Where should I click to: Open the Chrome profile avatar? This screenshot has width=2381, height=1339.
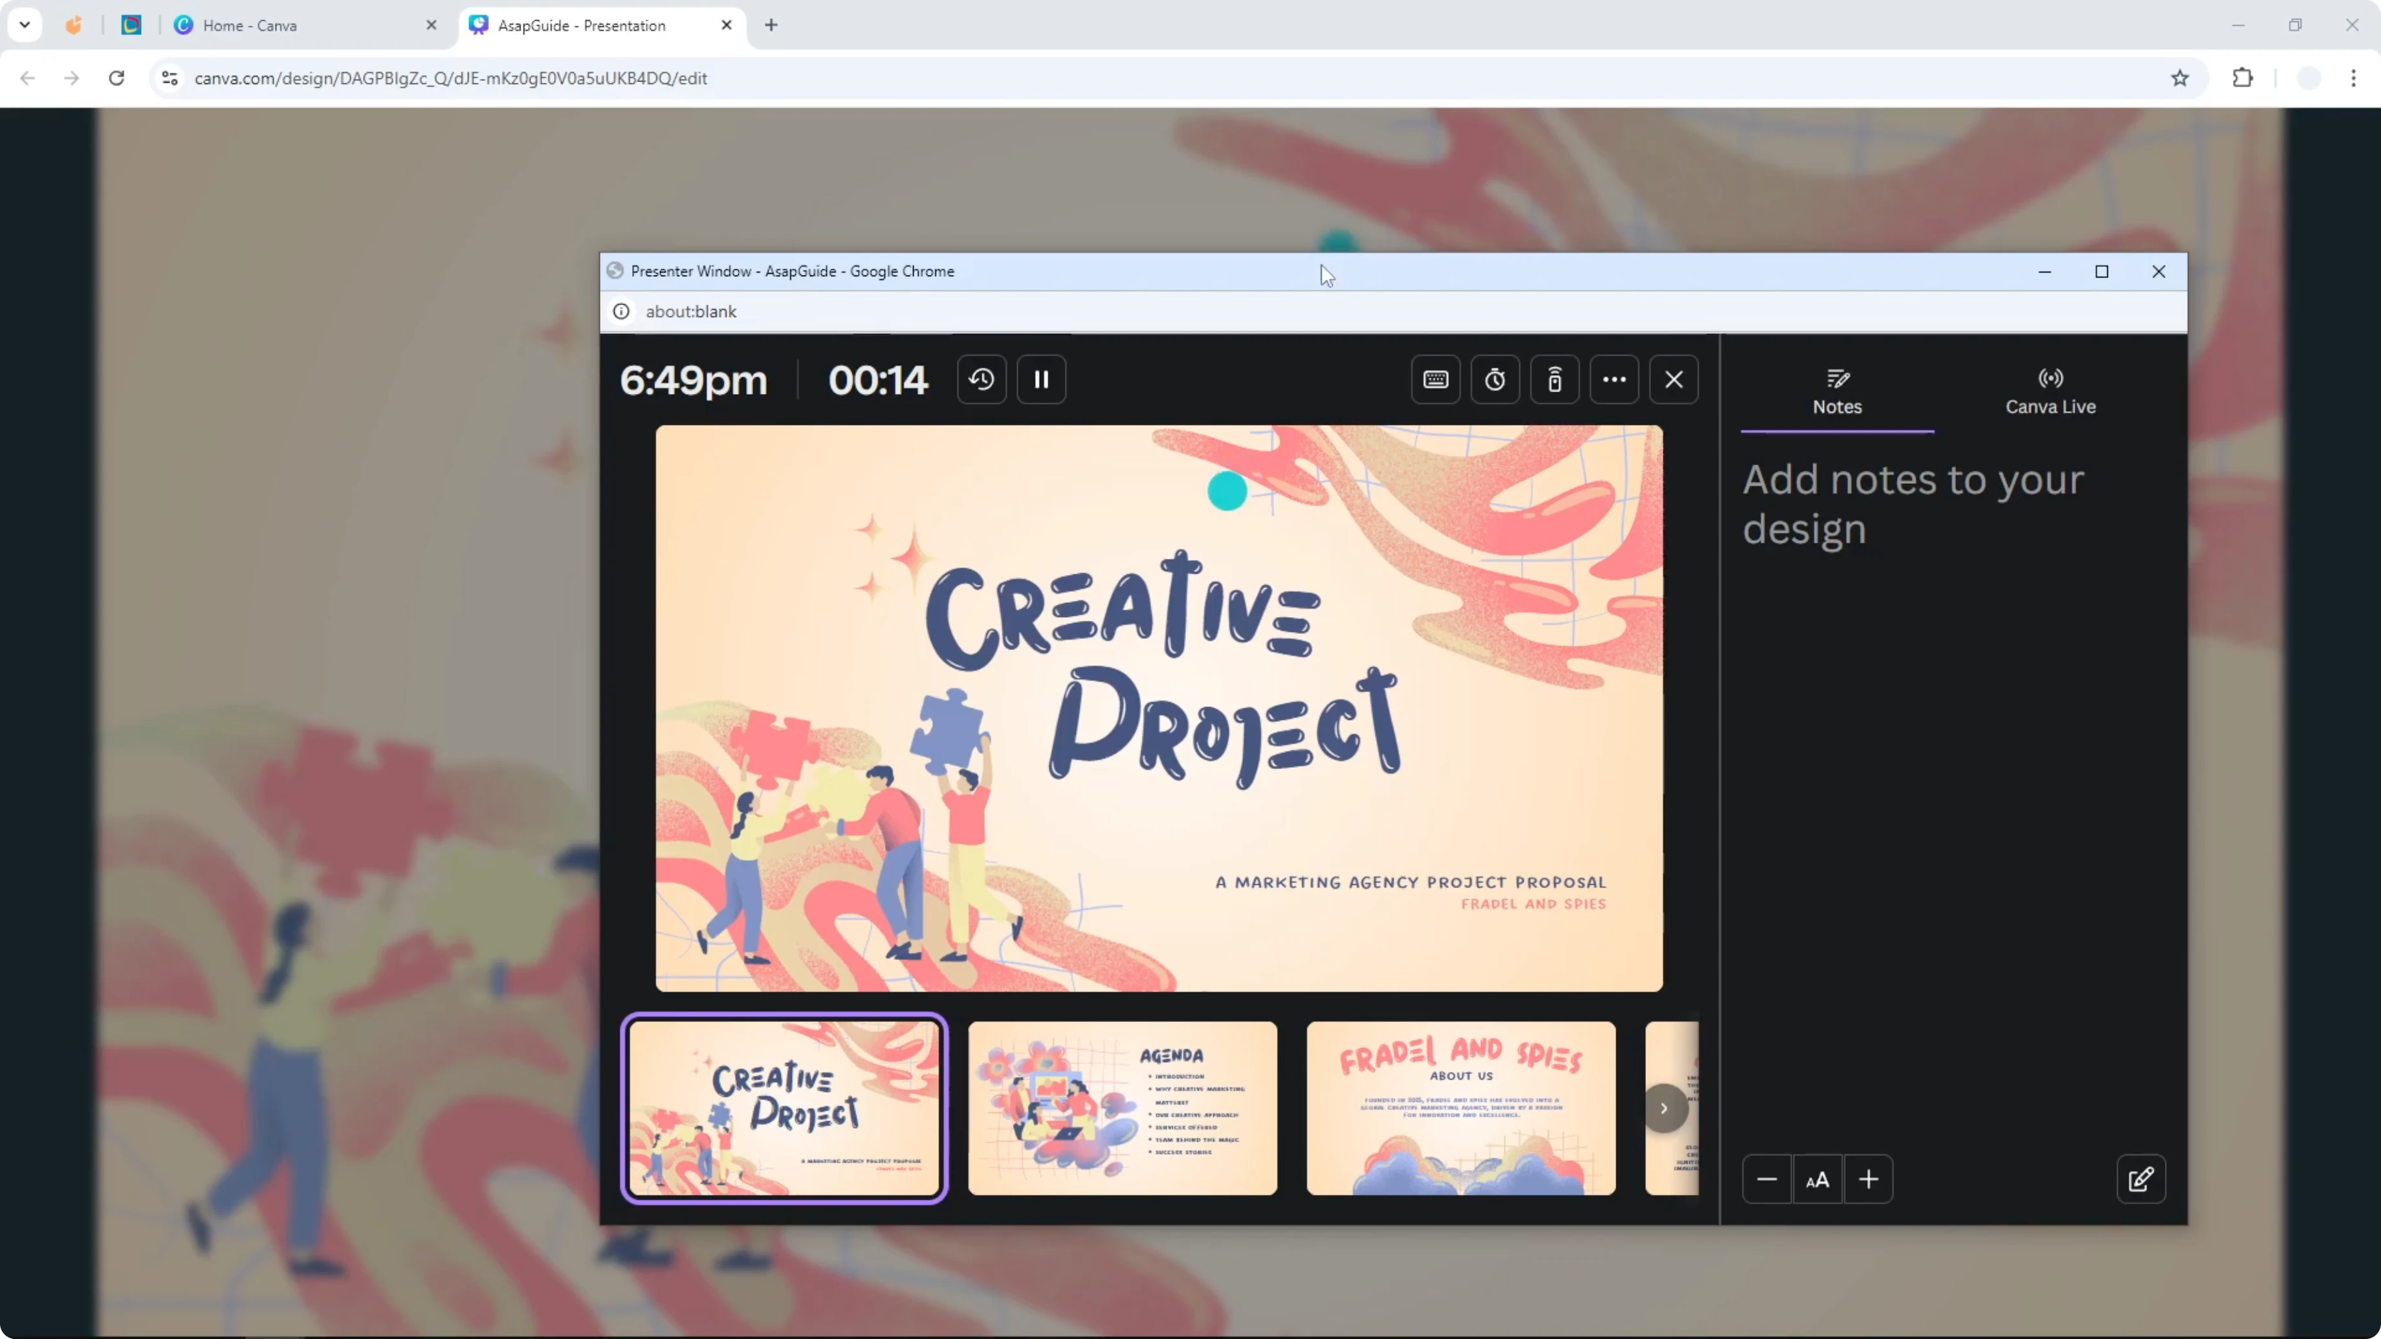2309,78
